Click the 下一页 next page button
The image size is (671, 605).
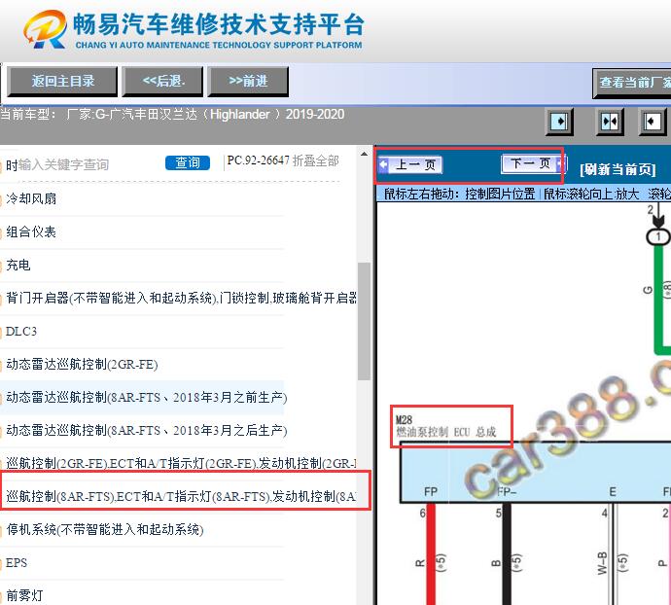click(533, 163)
